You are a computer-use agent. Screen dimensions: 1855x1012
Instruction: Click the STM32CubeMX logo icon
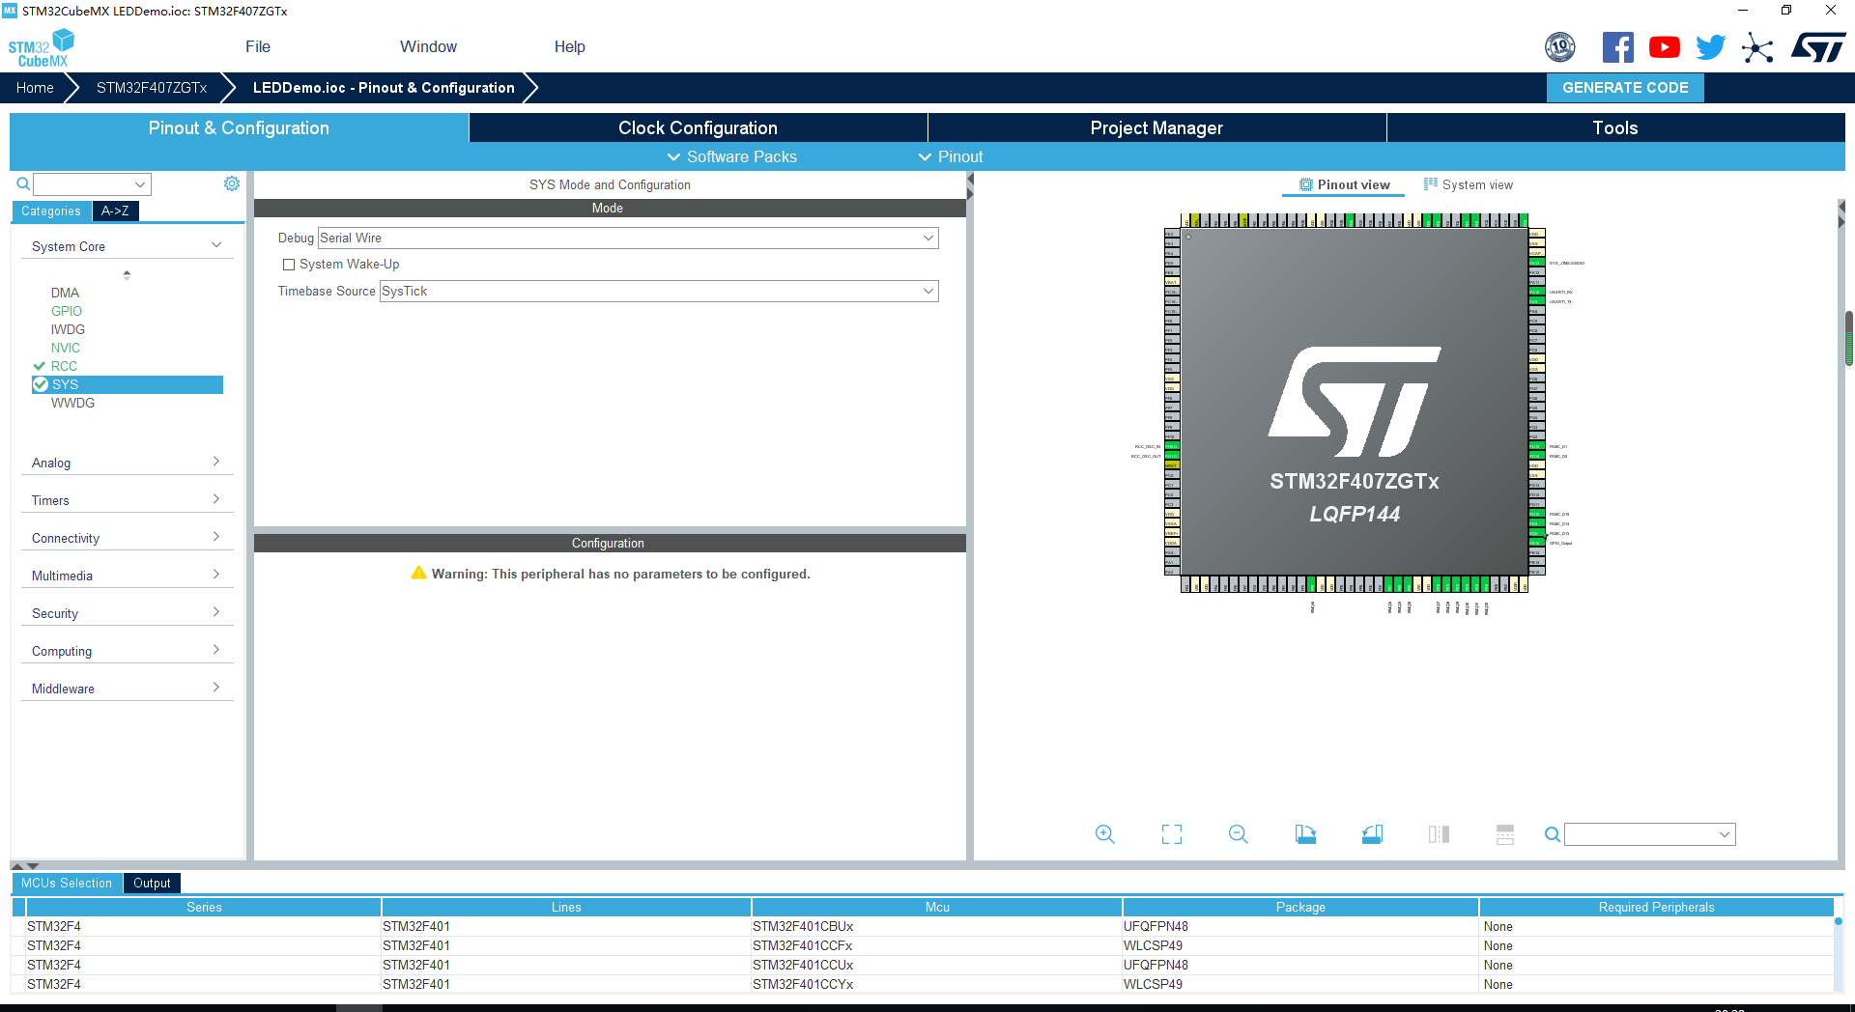[x=42, y=47]
